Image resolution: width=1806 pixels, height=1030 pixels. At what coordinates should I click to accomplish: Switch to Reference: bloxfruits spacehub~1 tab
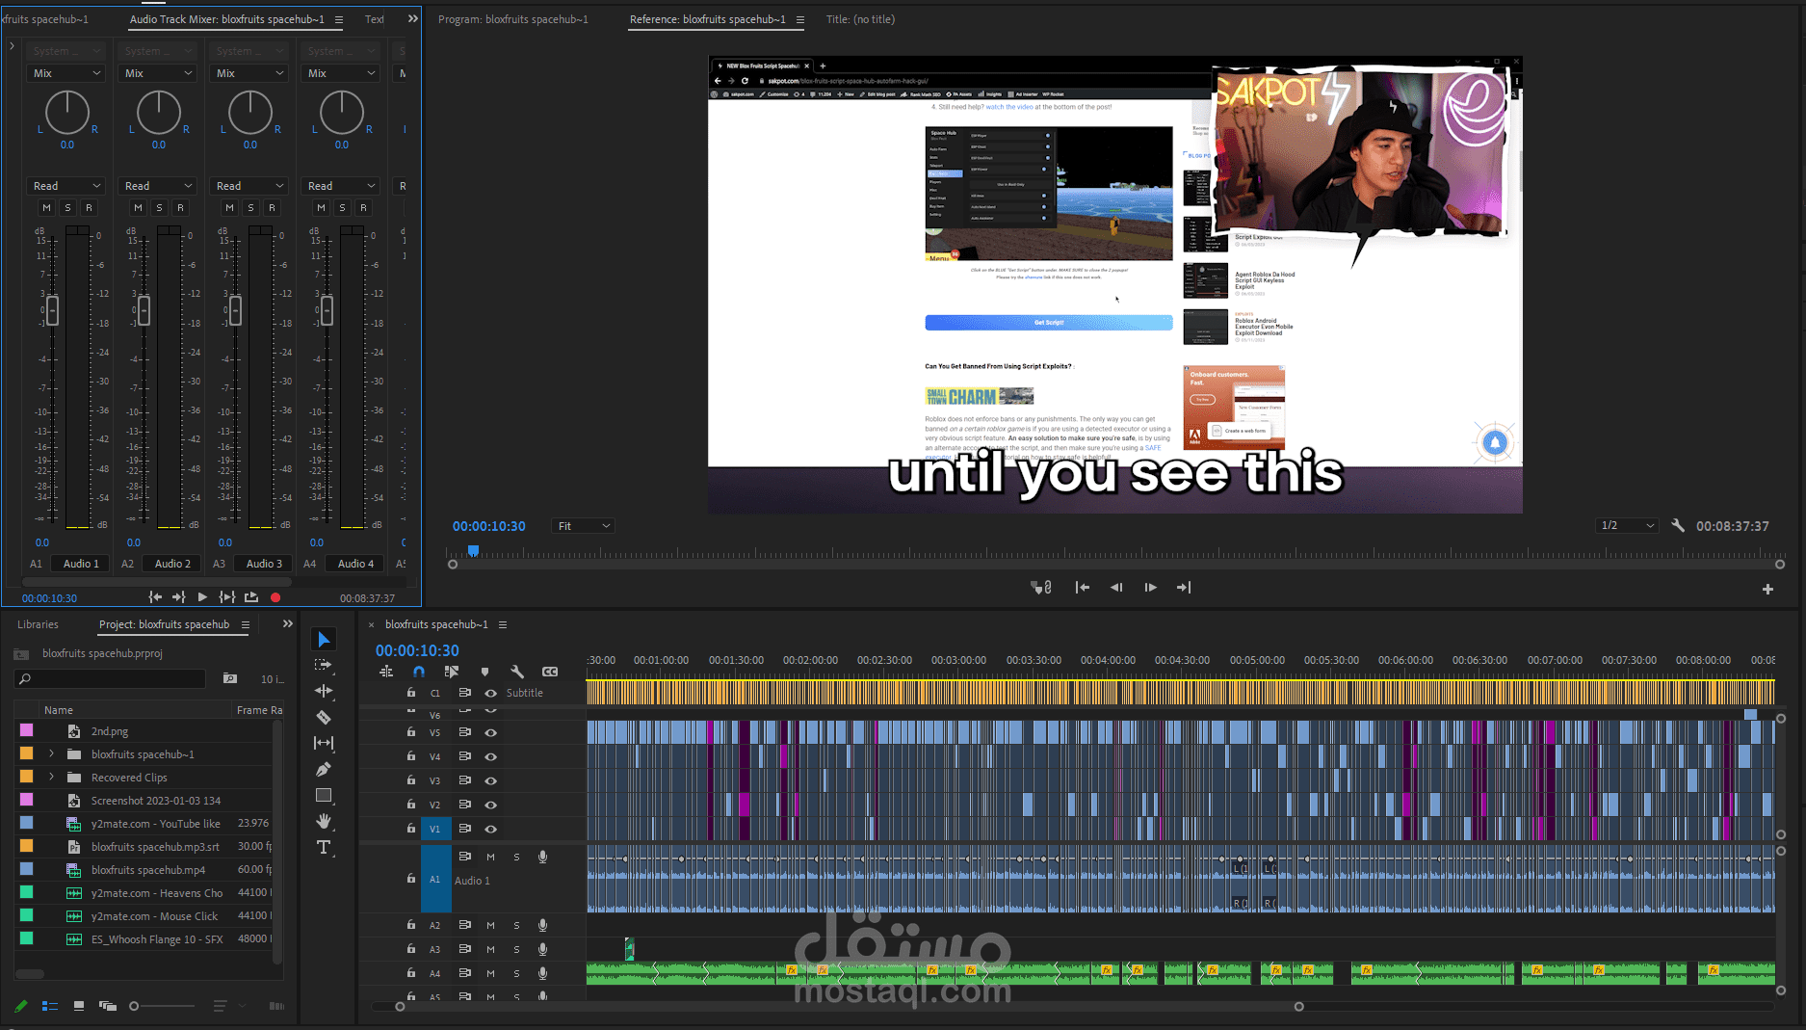pos(708,19)
